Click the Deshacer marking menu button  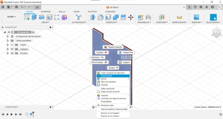(x=97, y=57)
